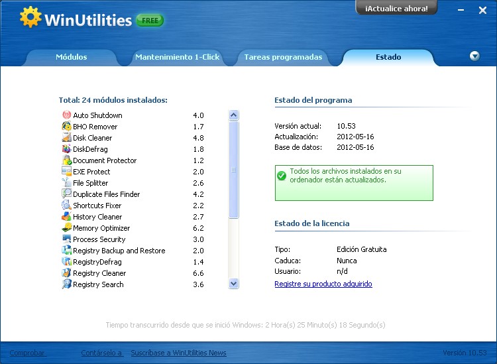Click the Registry Search icon
Screen dimensions: 497x364
66,284
